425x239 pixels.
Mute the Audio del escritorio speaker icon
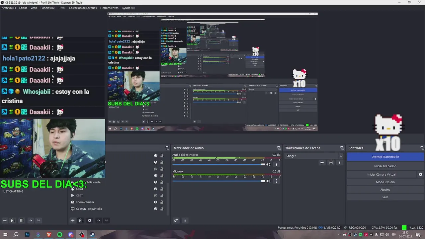(268, 164)
